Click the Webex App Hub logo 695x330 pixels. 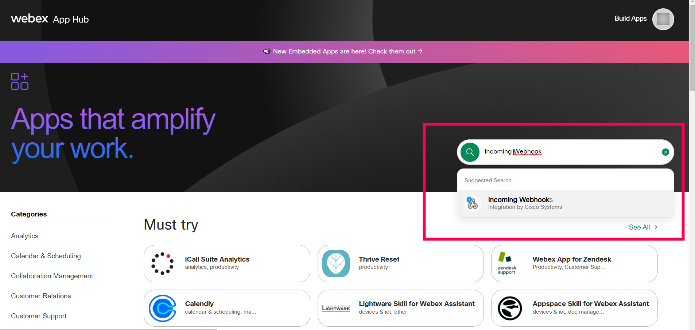[x=50, y=19]
